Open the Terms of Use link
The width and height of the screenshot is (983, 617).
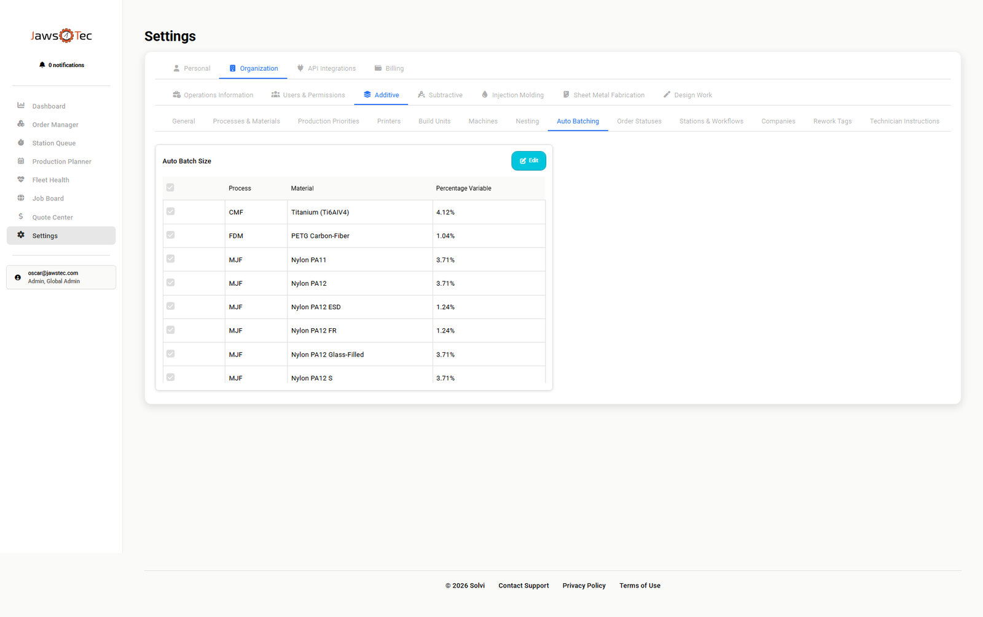(640, 586)
